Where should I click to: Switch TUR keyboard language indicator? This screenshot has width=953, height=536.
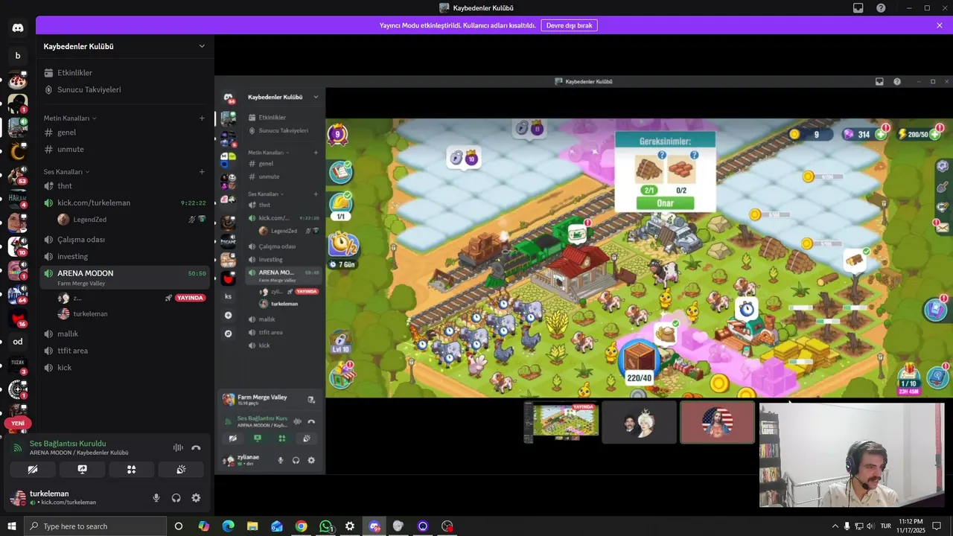(x=885, y=526)
